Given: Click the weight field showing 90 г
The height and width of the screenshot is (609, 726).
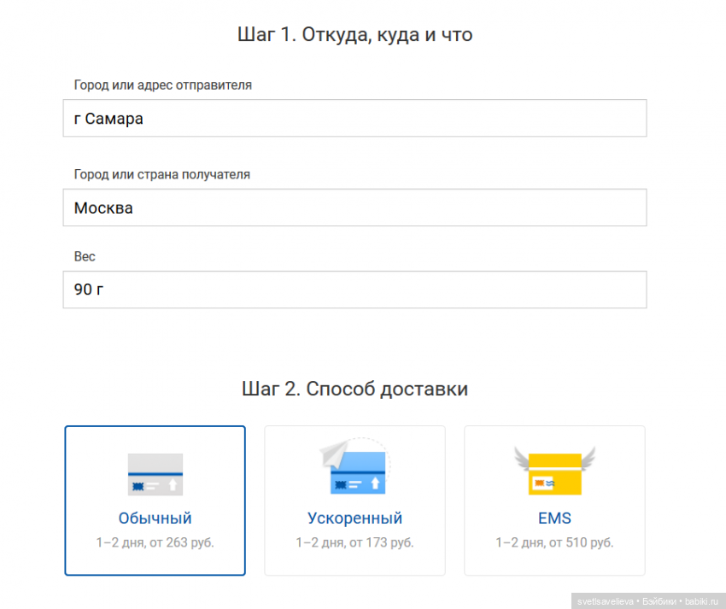Looking at the screenshot, I should coord(354,290).
